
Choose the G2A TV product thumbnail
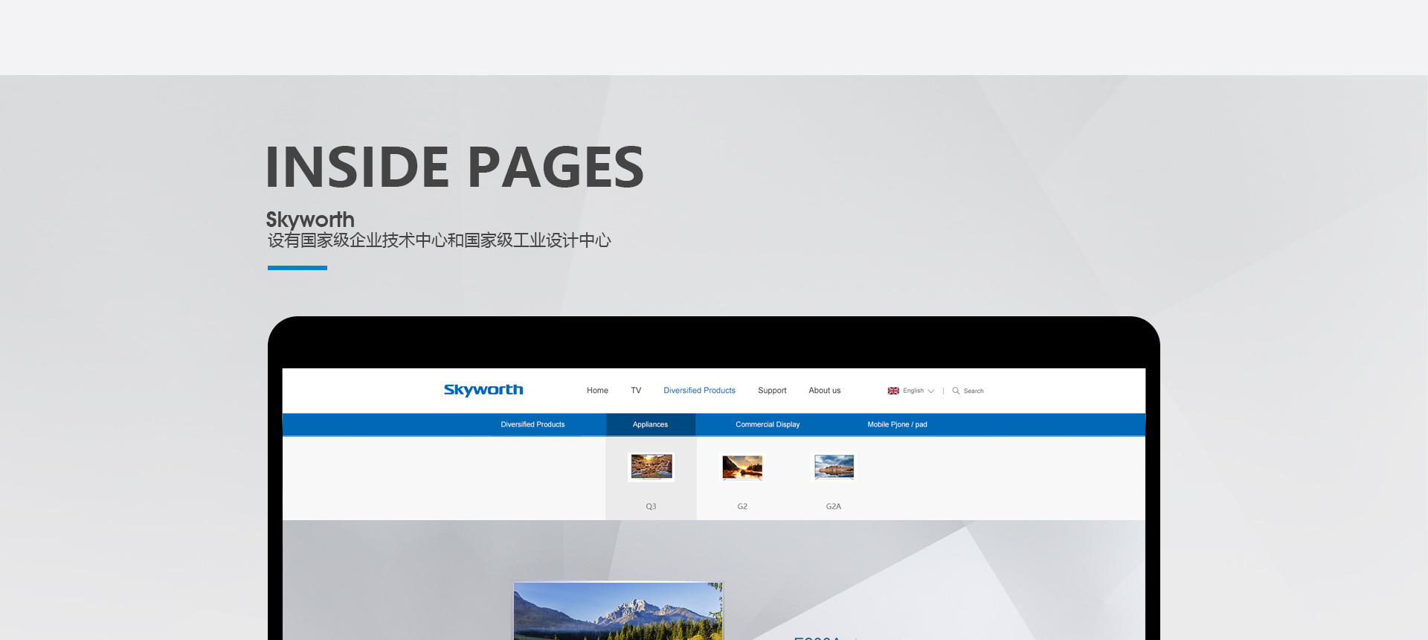834,467
